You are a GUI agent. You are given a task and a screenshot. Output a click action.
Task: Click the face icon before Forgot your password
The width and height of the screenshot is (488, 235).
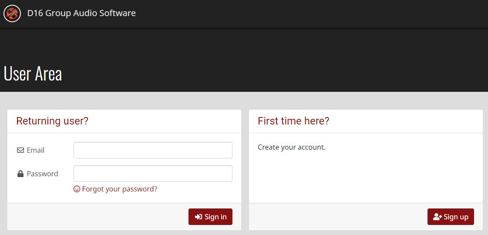click(77, 189)
